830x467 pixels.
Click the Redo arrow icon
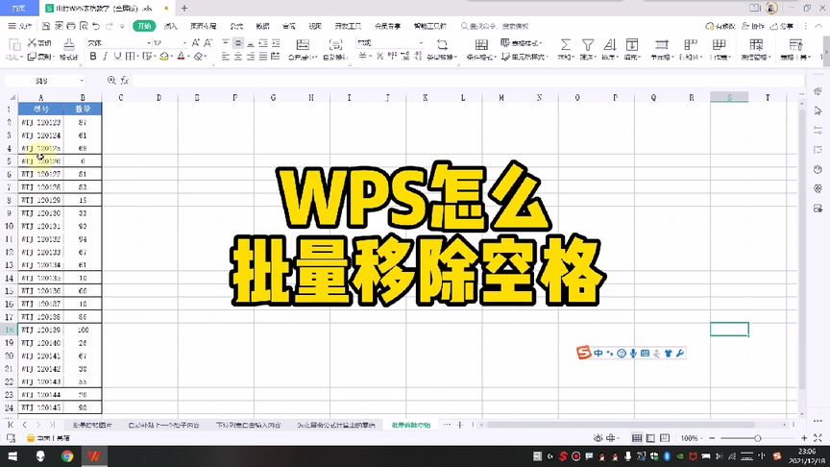click(x=110, y=26)
